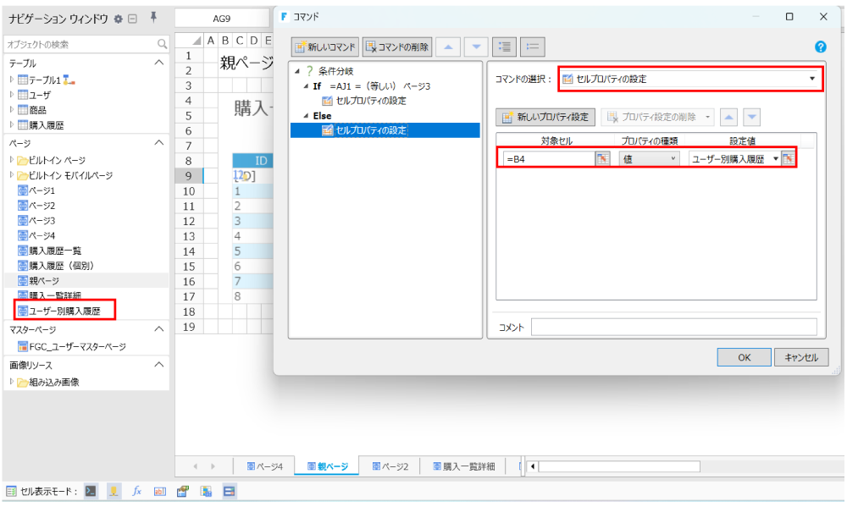Collapse the テーブル section

(x=159, y=63)
